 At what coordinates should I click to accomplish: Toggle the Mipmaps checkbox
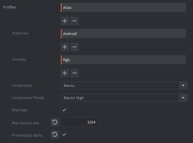[64, 110]
